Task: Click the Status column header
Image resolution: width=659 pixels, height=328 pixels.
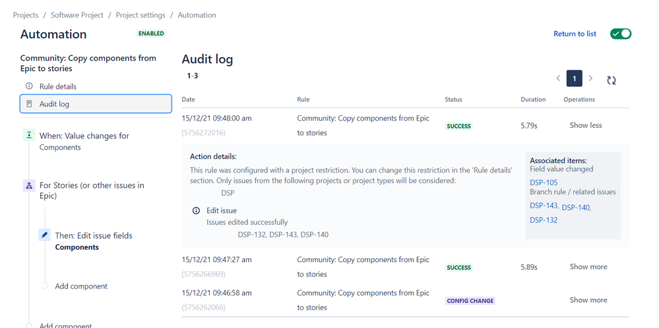Action: 453,99
